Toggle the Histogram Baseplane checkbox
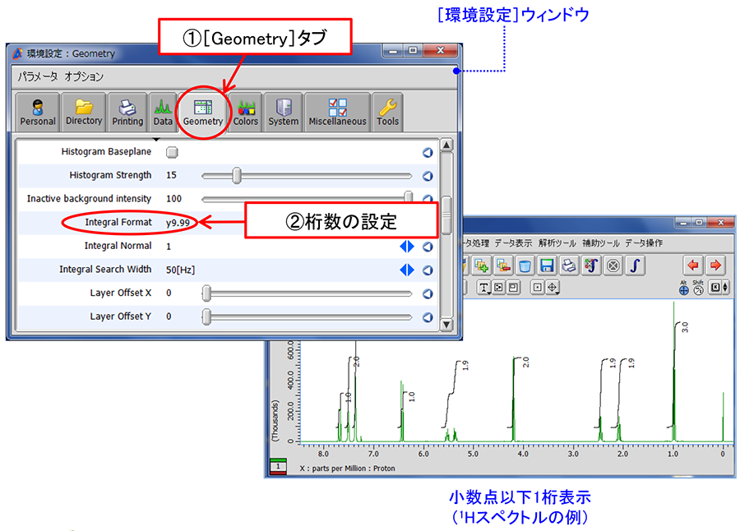Image resolution: width=740 pixels, height=531 pixels. click(172, 152)
